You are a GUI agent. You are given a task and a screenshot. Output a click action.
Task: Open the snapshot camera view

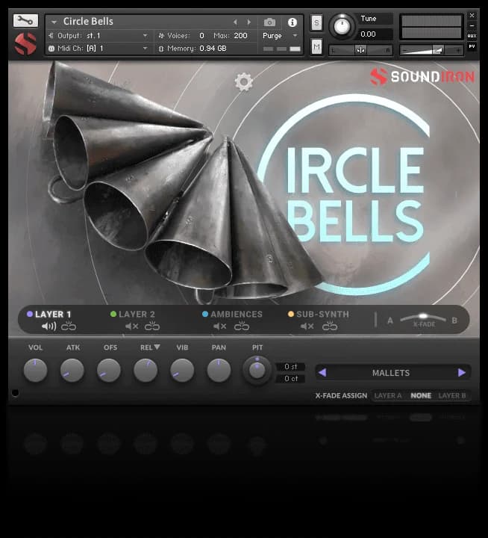(x=269, y=22)
